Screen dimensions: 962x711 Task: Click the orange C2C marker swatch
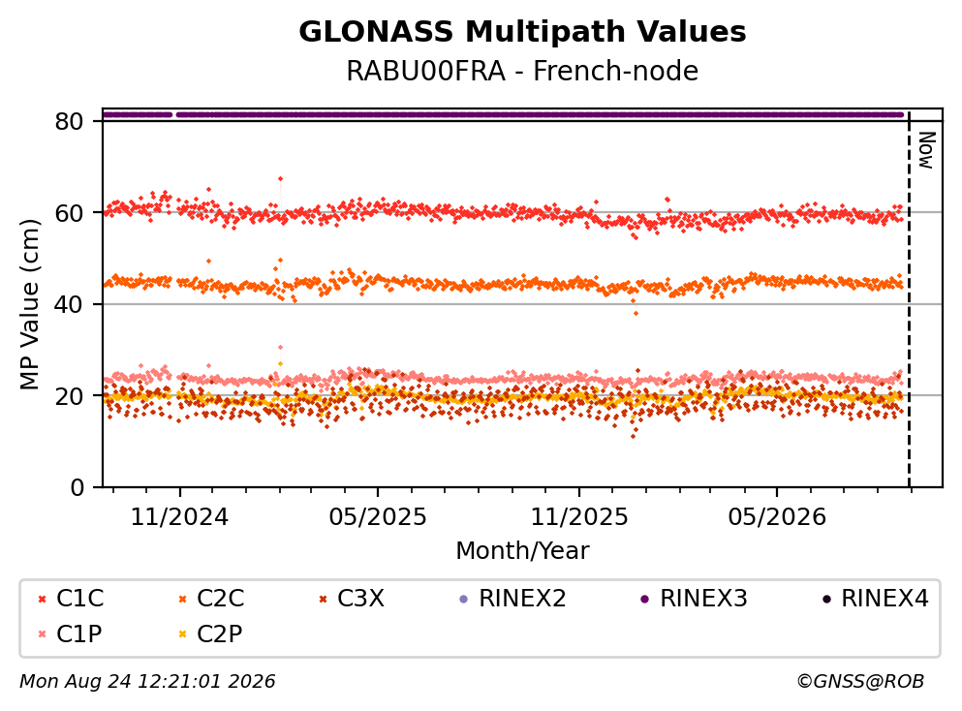pyautogui.click(x=183, y=599)
